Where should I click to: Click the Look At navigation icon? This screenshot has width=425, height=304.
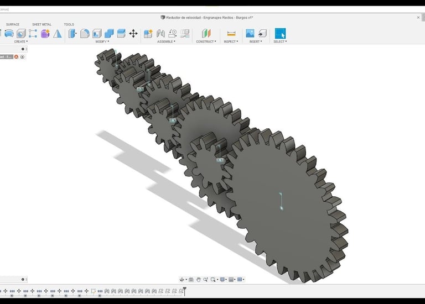pyautogui.click(x=191, y=280)
